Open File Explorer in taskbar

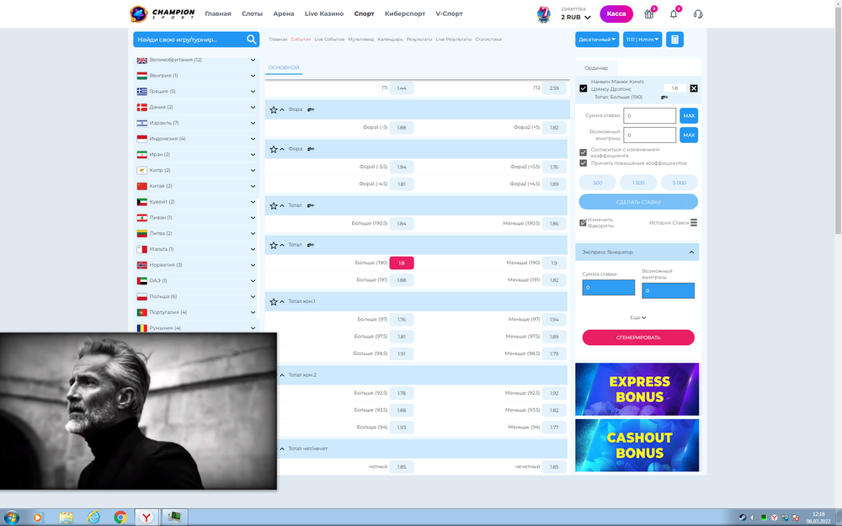66,518
